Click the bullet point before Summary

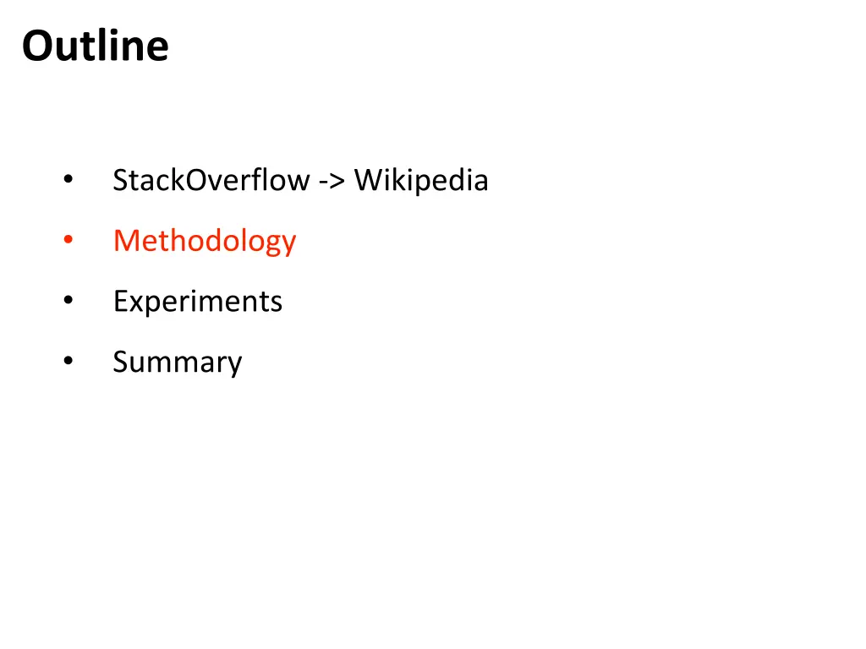pos(69,360)
